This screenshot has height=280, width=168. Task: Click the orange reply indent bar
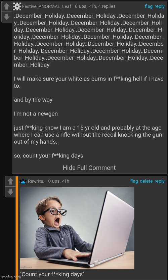pos(17,228)
